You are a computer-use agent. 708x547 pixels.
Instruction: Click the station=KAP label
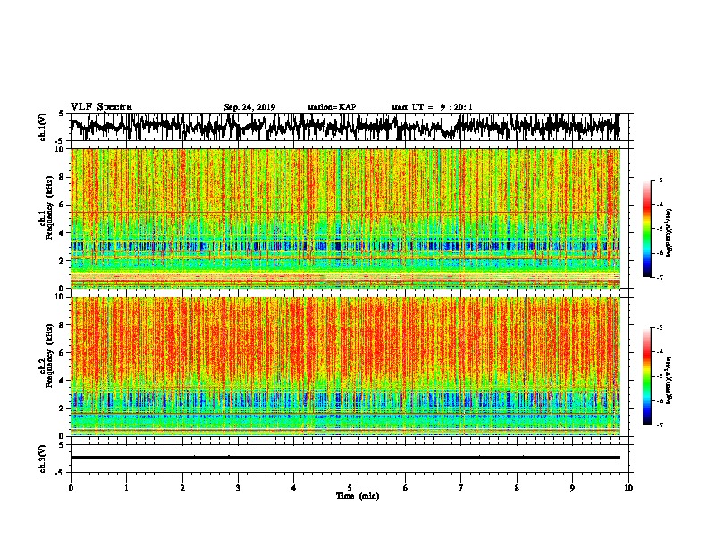point(332,107)
